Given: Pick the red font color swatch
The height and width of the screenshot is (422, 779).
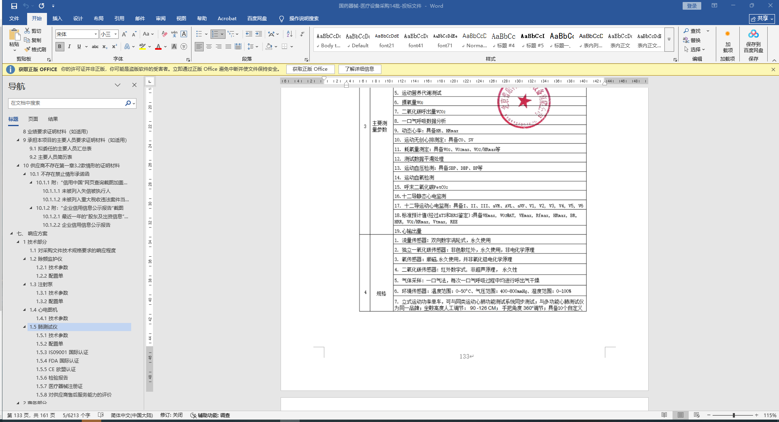Looking at the screenshot, I should [158, 46].
